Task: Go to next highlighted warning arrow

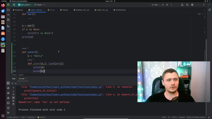Action: 205,14
